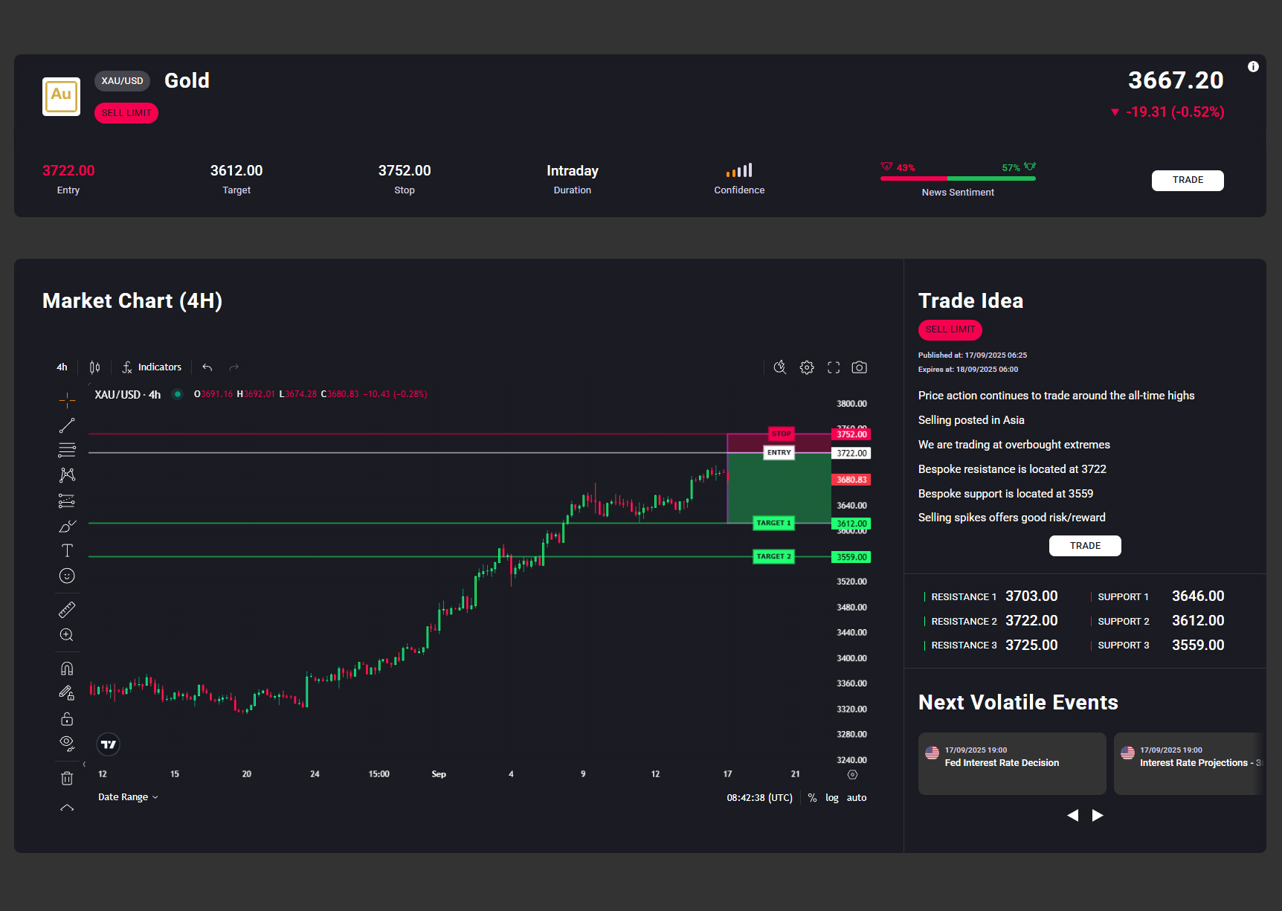Show next volatile event with right arrow

1098,816
